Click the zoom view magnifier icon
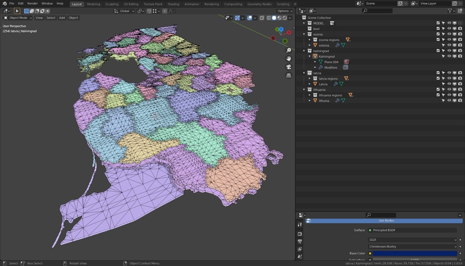The image size is (465, 266). coord(289,50)
